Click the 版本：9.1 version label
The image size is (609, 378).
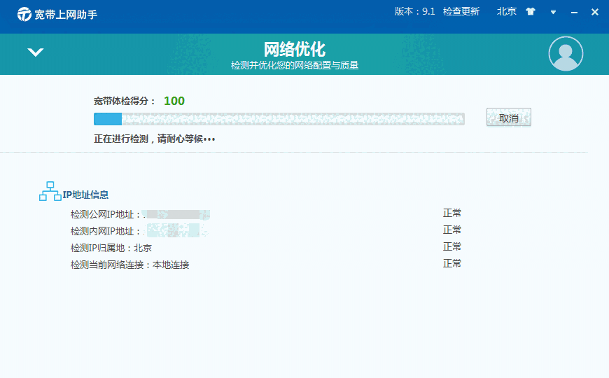coord(414,12)
